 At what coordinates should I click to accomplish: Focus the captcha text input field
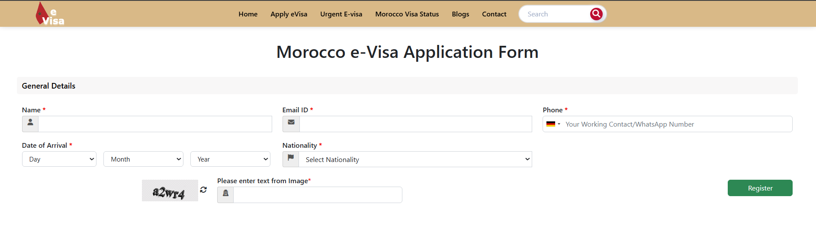click(318, 195)
